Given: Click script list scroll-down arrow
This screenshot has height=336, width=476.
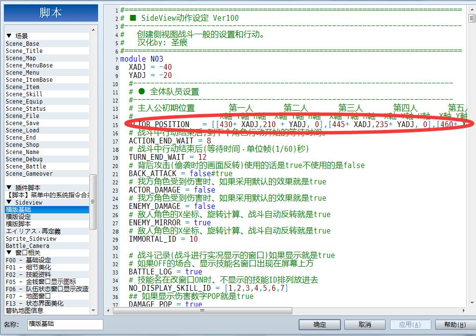Looking at the screenshot, I should coord(93,310).
